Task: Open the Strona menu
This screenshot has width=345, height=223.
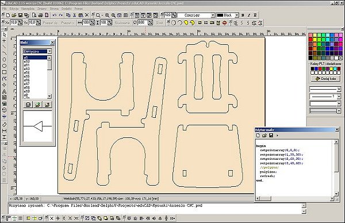Action: tap(54, 9)
